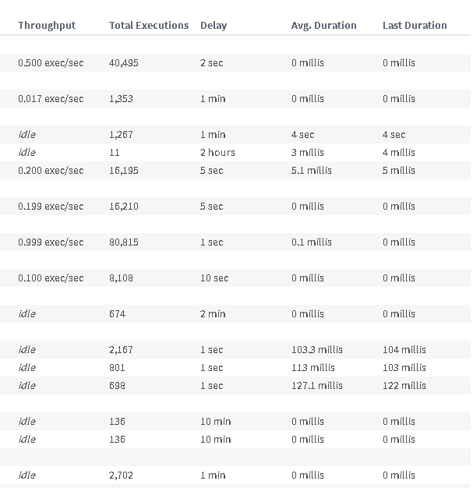Click the 80,815 total executions cell
The width and height of the screenshot is (473, 488).
coord(124,242)
